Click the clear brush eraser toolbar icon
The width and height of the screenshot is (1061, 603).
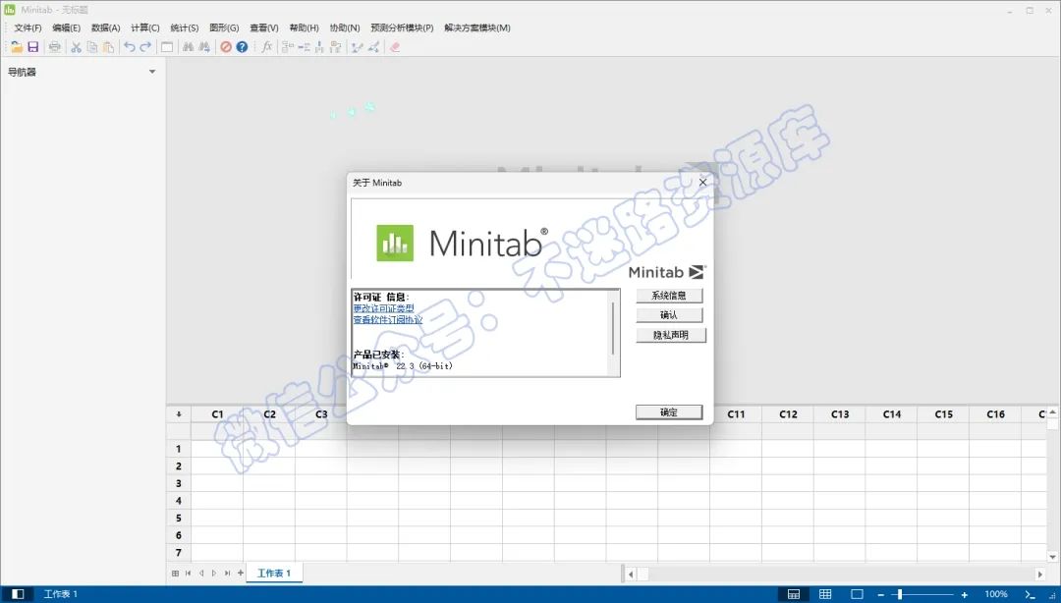point(395,47)
